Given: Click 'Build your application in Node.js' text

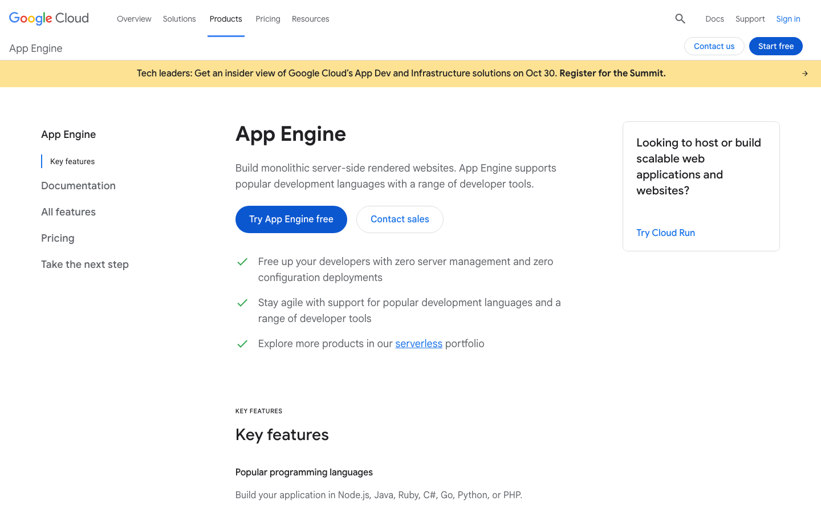Looking at the screenshot, I should [x=379, y=495].
